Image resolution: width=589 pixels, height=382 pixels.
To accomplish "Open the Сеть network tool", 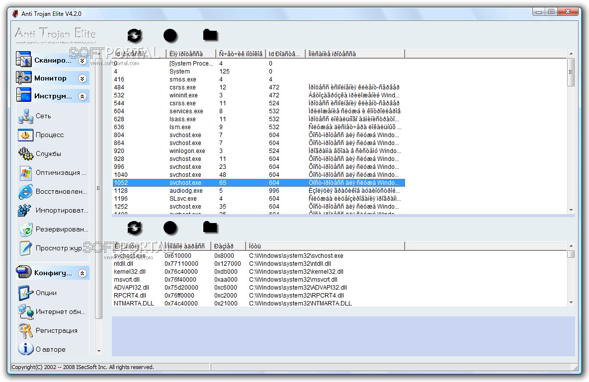I will [x=35, y=116].
